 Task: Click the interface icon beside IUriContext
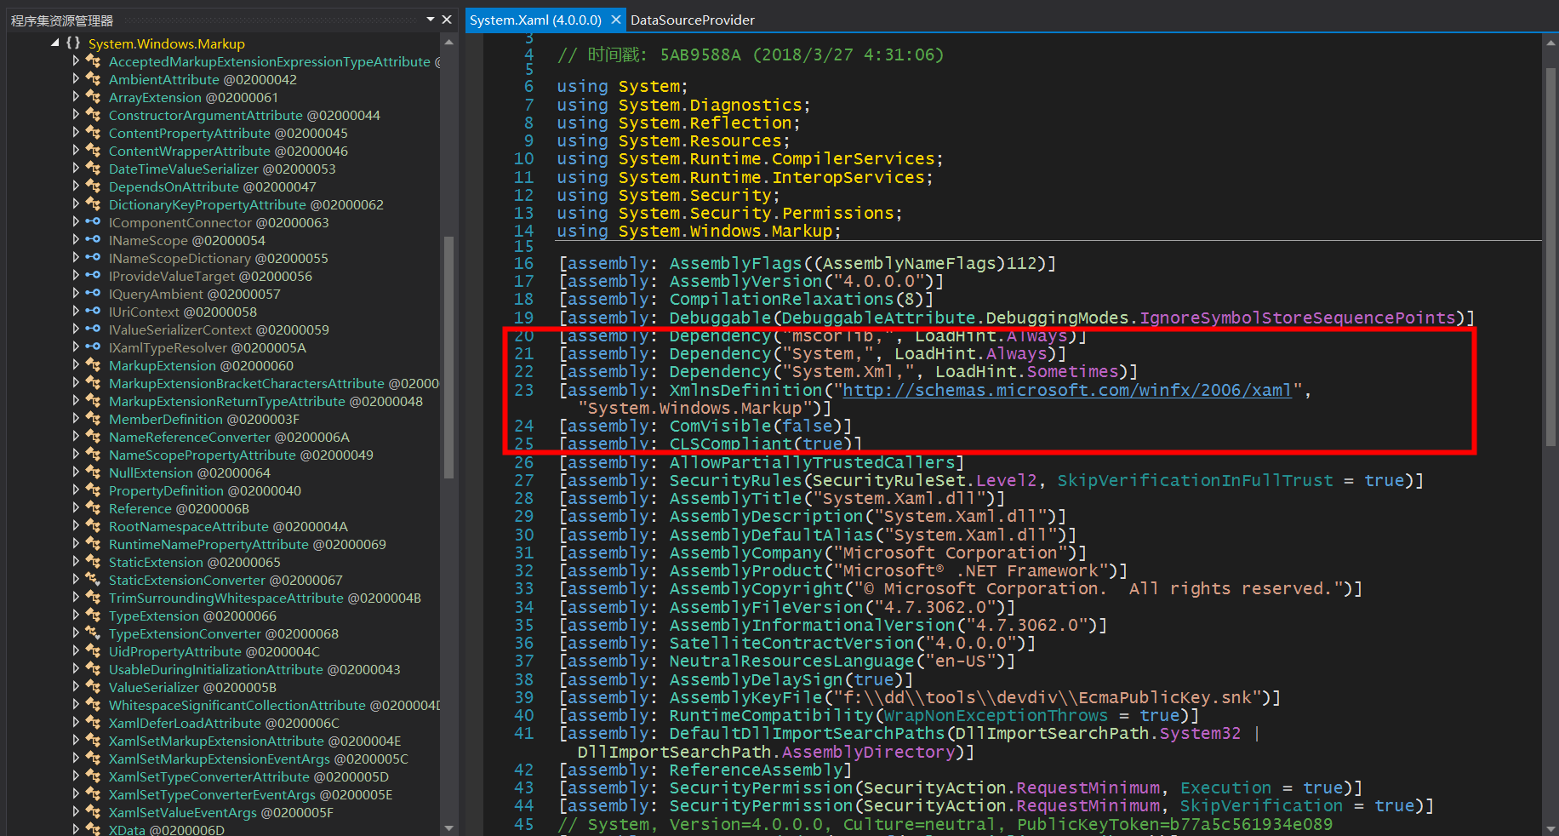[93, 312]
